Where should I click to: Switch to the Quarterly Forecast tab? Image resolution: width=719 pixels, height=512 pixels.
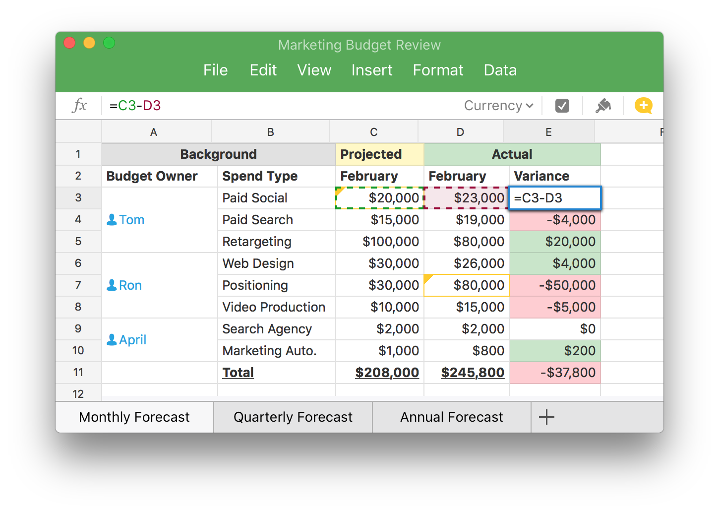(x=293, y=417)
